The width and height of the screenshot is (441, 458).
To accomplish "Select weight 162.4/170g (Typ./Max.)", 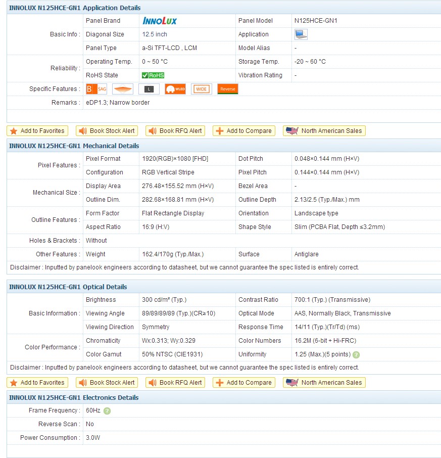I will click(x=173, y=254).
